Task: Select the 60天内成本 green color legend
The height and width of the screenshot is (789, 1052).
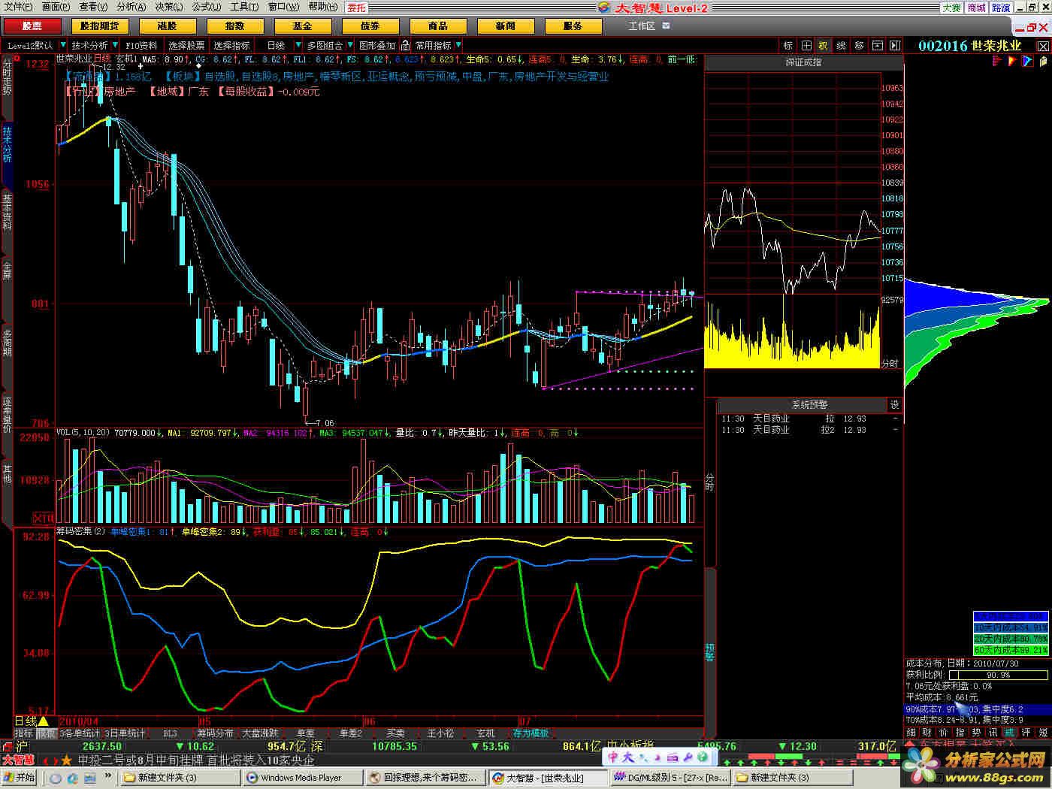Action: pyautogui.click(x=1010, y=650)
